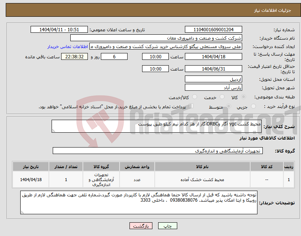Click the کد کالا column header
This screenshot has height=236, width=301.
(x=267, y=167)
